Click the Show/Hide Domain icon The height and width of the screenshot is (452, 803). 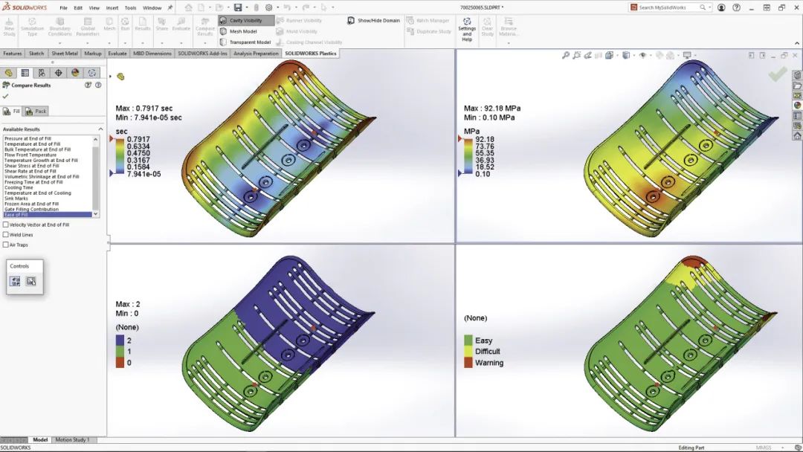tap(372, 20)
